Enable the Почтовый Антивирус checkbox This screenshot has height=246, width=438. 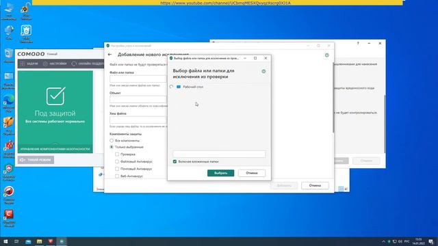coord(117,169)
